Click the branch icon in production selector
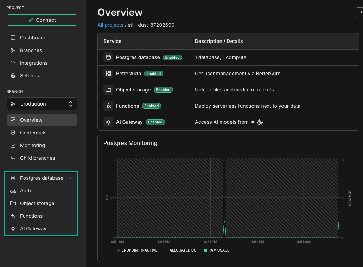363x267 pixels. (x=13, y=104)
